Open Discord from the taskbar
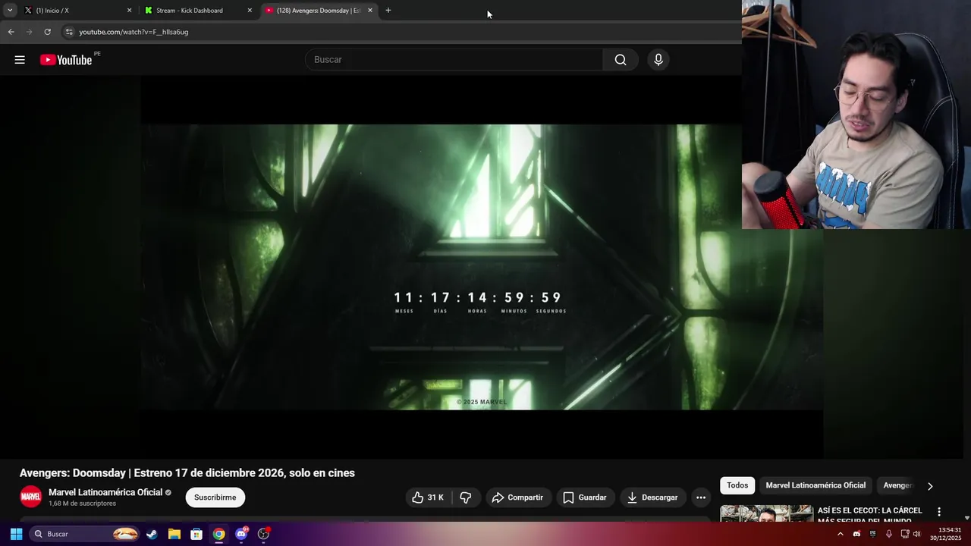The height and width of the screenshot is (546, 971). (241, 534)
